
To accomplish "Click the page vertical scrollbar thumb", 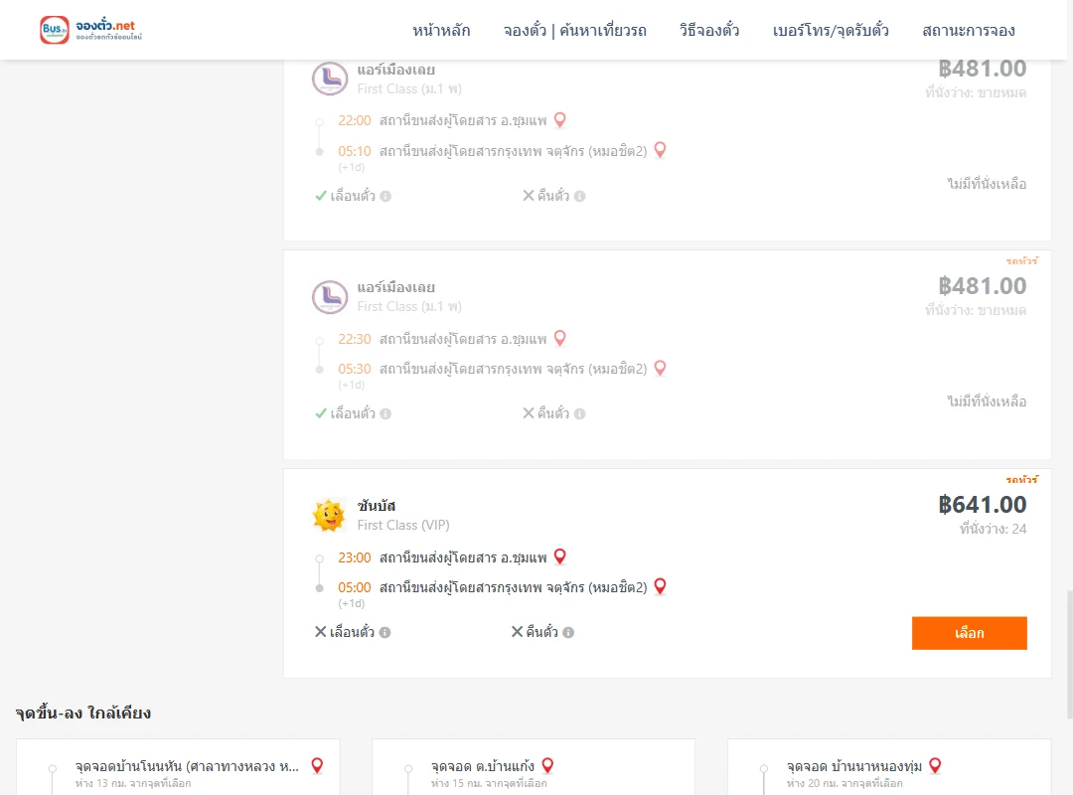I will click(1069, 654).
